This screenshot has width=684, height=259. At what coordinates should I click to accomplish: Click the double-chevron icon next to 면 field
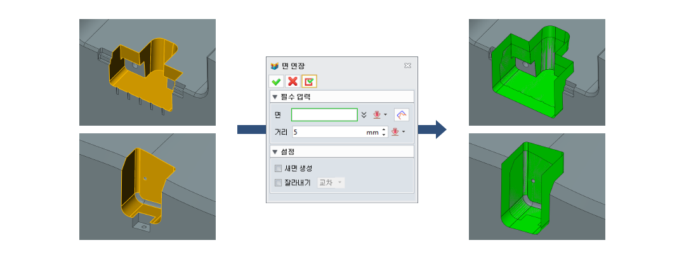tap(364, 114)
